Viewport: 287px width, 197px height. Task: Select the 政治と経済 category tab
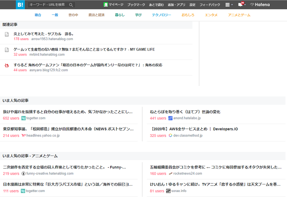[x=97, y=15]
